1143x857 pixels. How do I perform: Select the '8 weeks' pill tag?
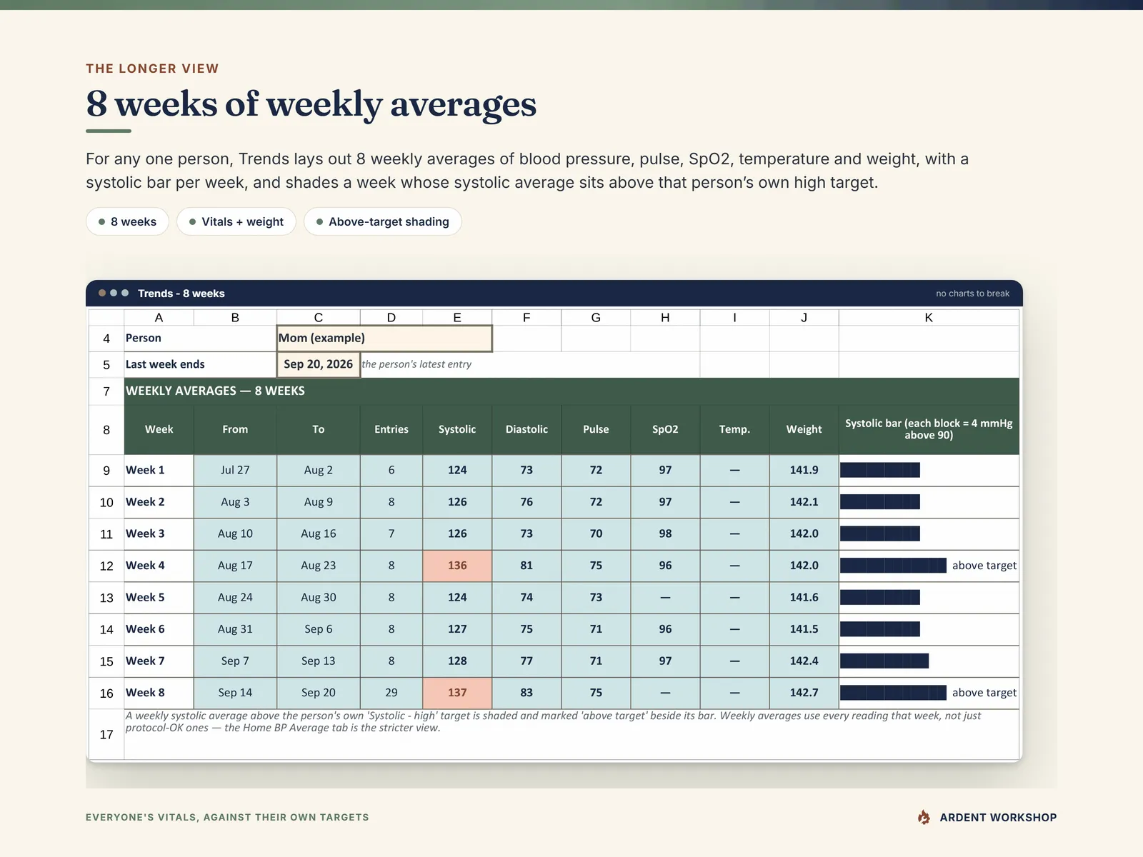click(x=127, y=221)
